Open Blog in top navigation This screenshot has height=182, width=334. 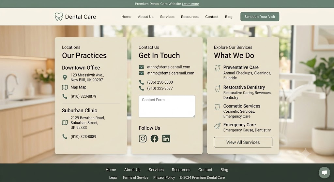click(x=229, y=17)
